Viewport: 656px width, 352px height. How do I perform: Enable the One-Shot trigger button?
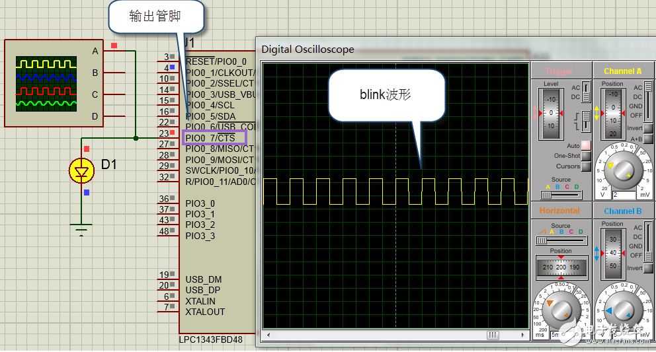coord(586,155)
